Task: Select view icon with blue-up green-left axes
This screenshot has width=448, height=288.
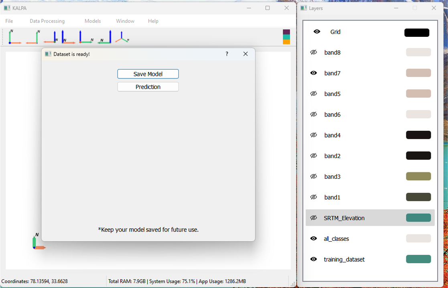Action: click(x=104, y=37)
